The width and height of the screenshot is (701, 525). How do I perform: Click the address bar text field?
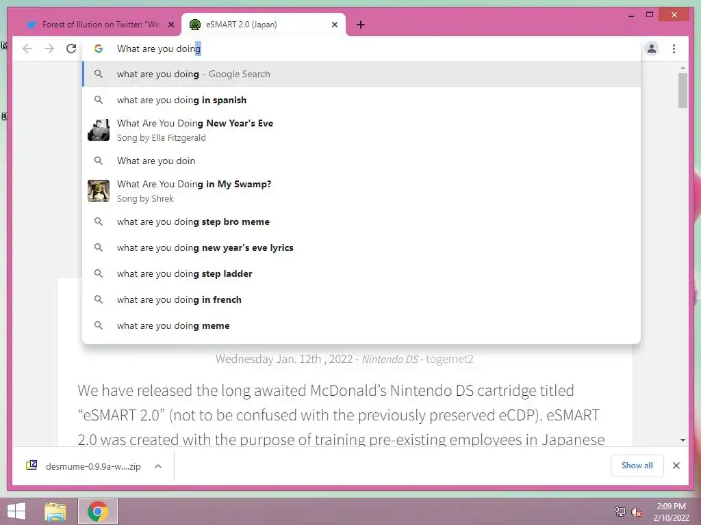[x=361, y=49]
